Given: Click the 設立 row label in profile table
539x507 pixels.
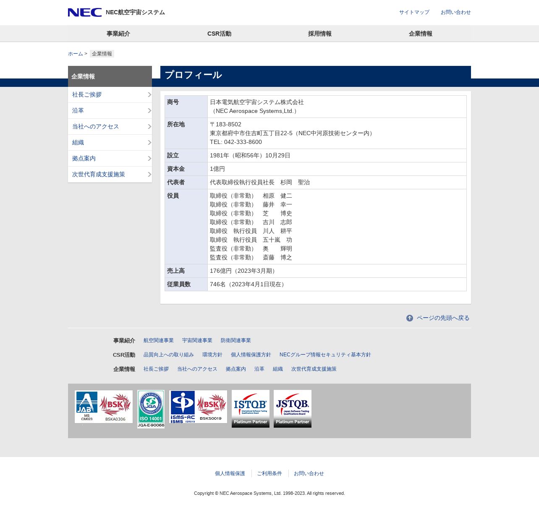Looking at the screenshot, I should pyautogui.click(x=186, y=156).
